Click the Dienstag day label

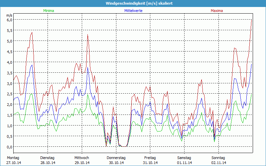pos(47,158)
